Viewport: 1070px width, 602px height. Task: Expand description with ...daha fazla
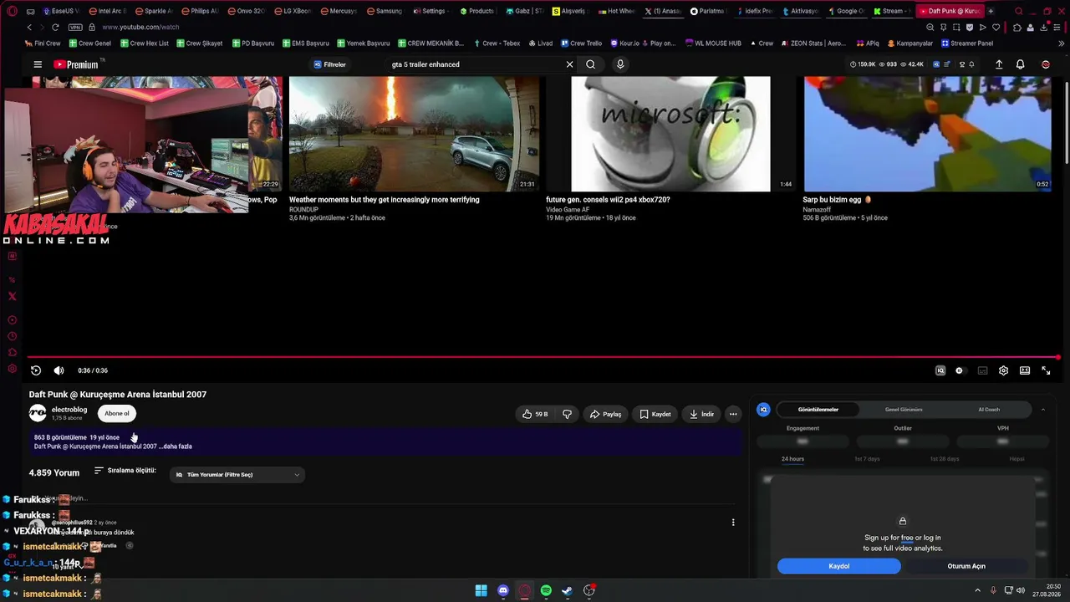(x=176, y=446)
